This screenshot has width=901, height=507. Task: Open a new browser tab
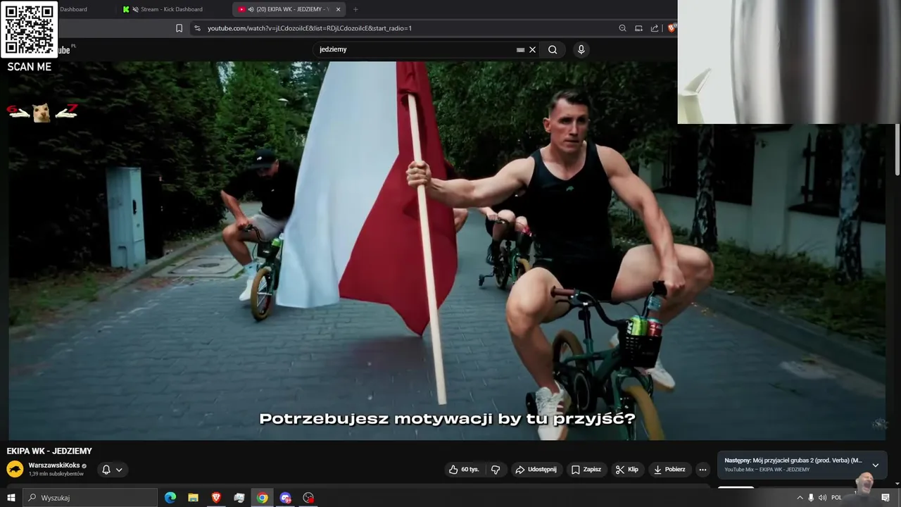coord(355,9)
